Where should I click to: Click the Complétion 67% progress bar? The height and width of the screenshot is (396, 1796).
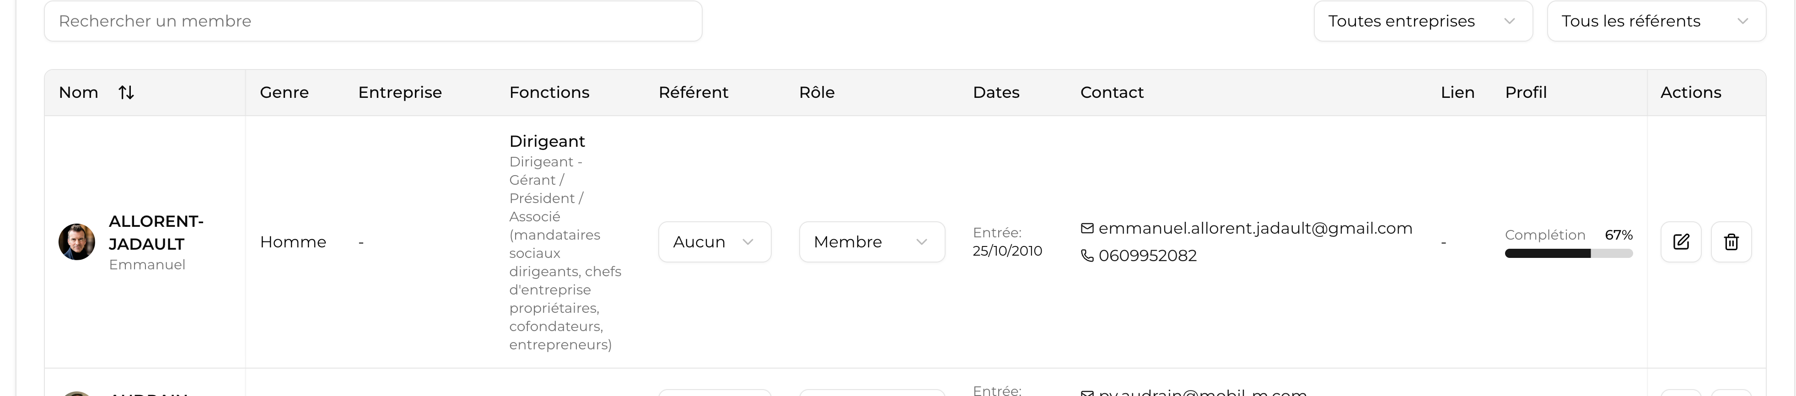1569,254
